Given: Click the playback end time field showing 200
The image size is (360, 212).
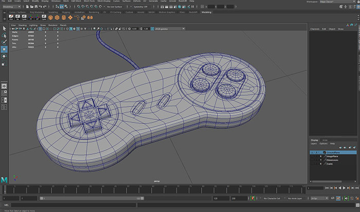Looking at the screenshot, I should pos(239,198).
